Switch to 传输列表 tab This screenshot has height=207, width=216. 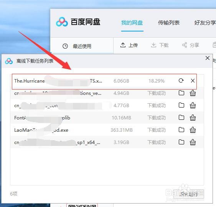(x=169, y=23)
